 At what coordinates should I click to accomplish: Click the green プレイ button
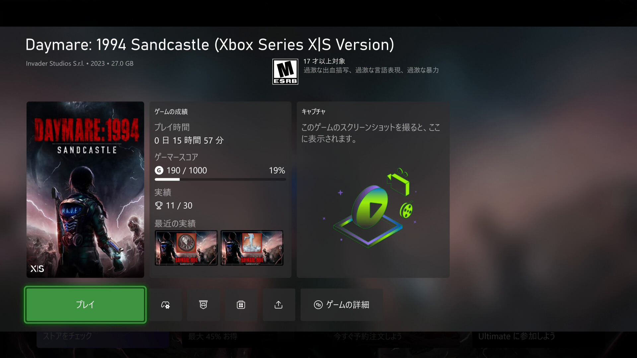coord(85,305)
